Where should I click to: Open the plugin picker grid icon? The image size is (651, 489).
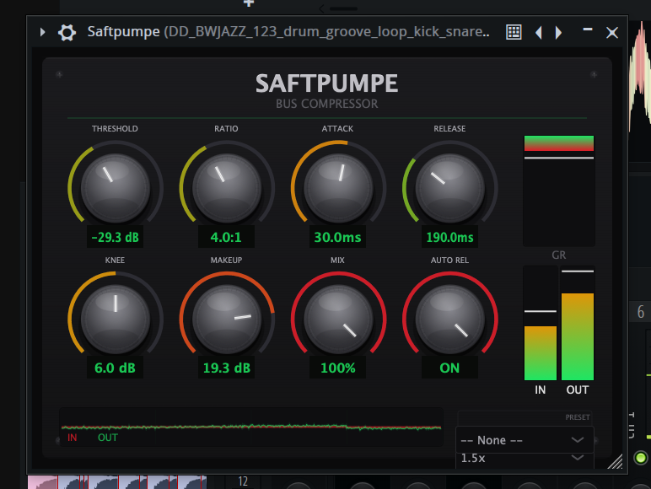pos(514,32)
